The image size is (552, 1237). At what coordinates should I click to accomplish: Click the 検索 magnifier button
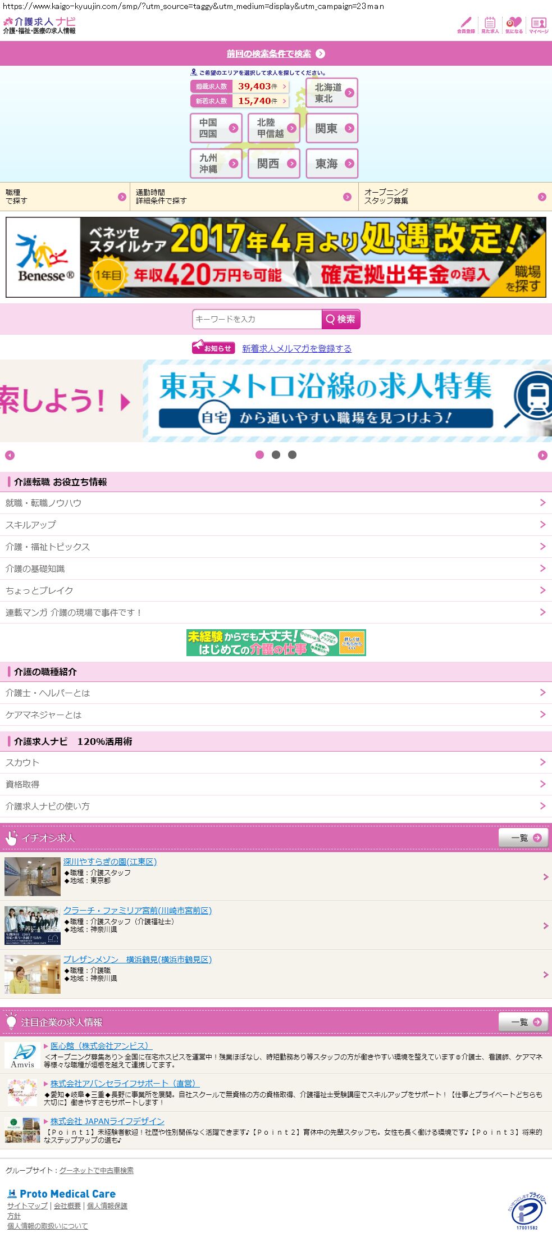341,319
